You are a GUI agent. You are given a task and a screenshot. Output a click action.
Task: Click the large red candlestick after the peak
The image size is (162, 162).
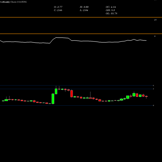(x=72, y=94)
